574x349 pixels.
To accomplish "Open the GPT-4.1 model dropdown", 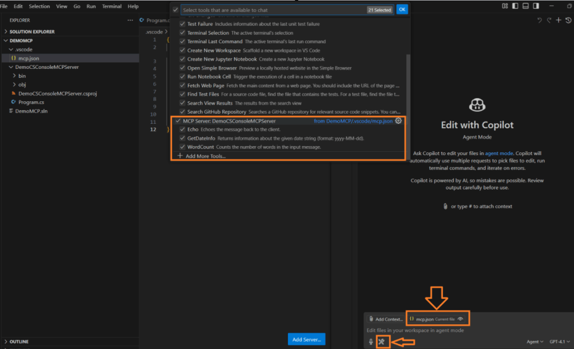I will point(560,342).
